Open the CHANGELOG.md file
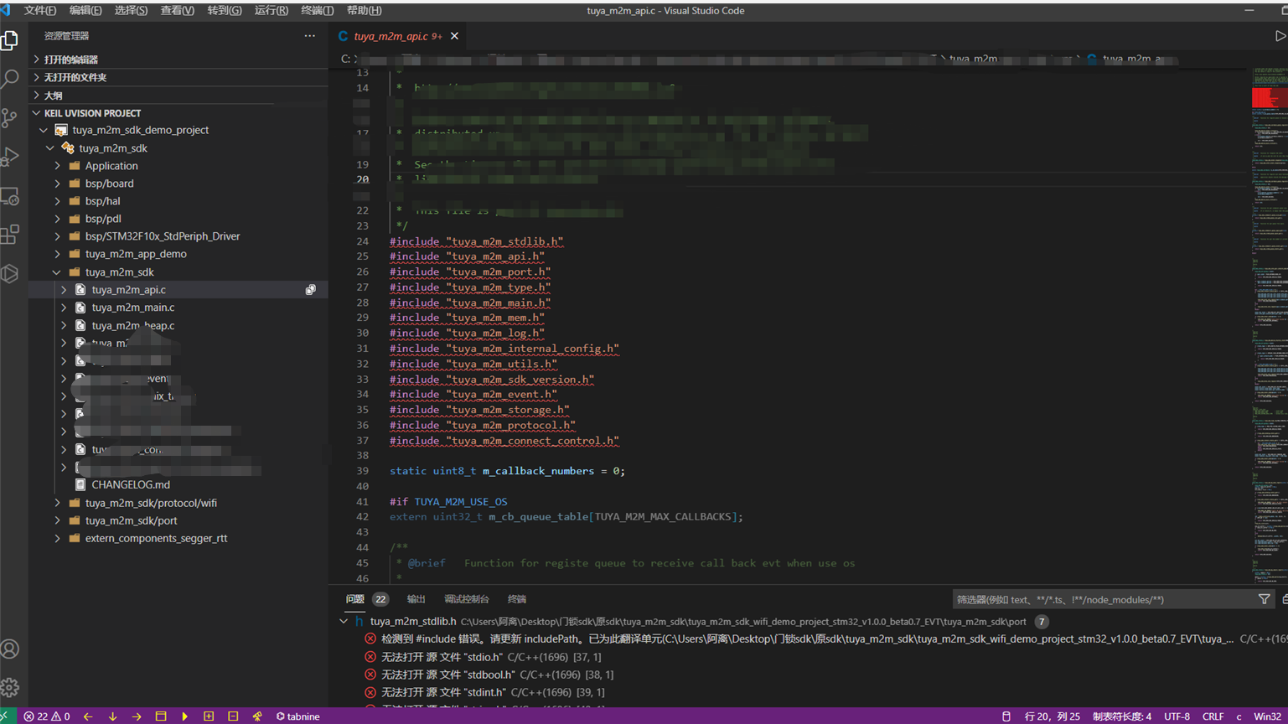This screenshot has width=1288, height=724. click(130, 484)
